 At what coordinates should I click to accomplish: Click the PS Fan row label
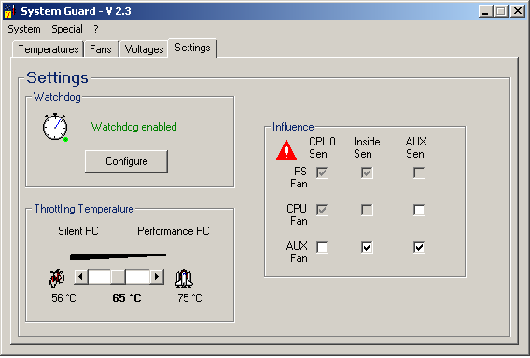point(299,178)
